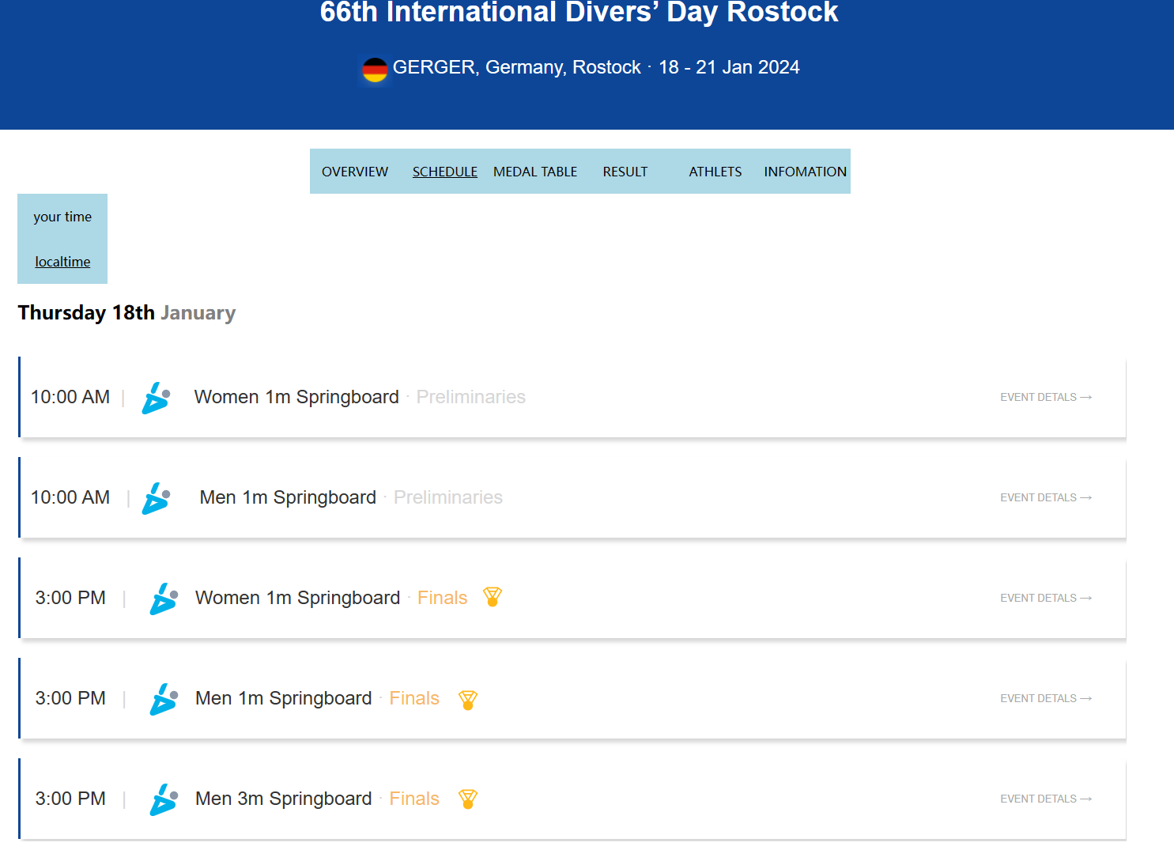Open the ATHLETS tab
The width and height of the screenshot is (1174, 850).
[715, 172]
